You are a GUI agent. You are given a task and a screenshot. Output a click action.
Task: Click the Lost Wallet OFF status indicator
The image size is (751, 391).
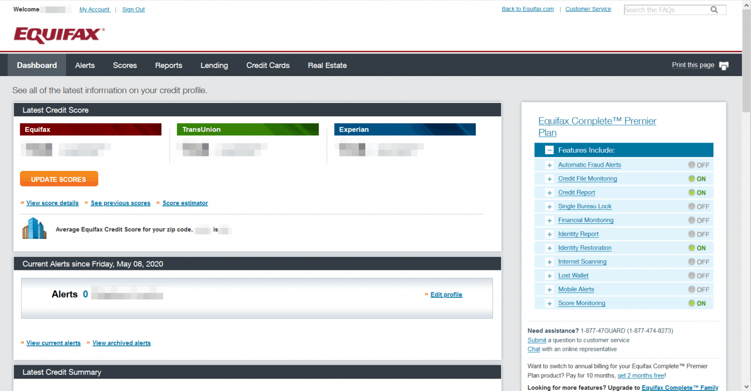click(697, 276)
